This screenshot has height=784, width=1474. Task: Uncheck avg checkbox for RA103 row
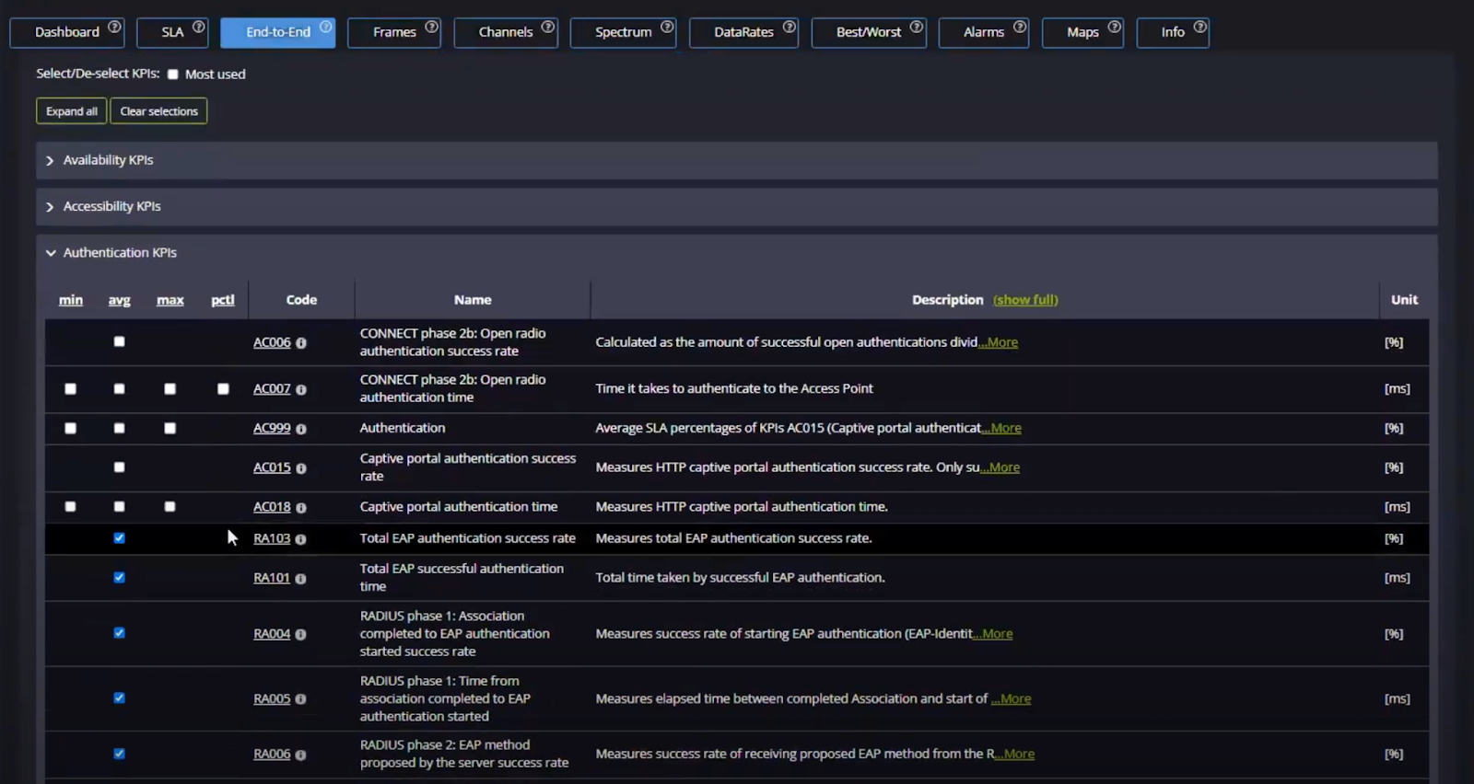coord(119,538)
